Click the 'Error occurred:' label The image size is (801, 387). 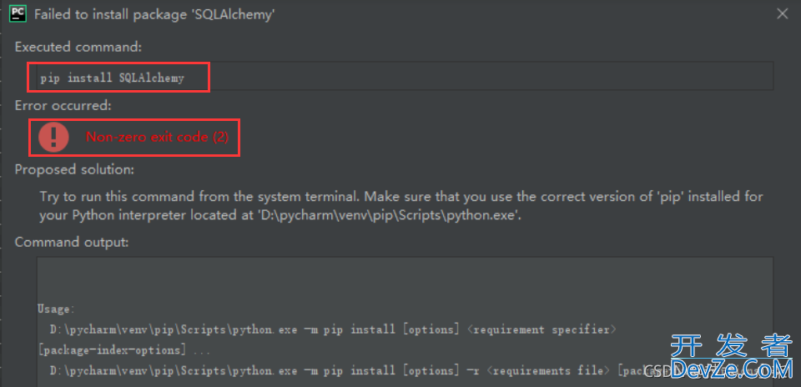(x=63, y=106)
